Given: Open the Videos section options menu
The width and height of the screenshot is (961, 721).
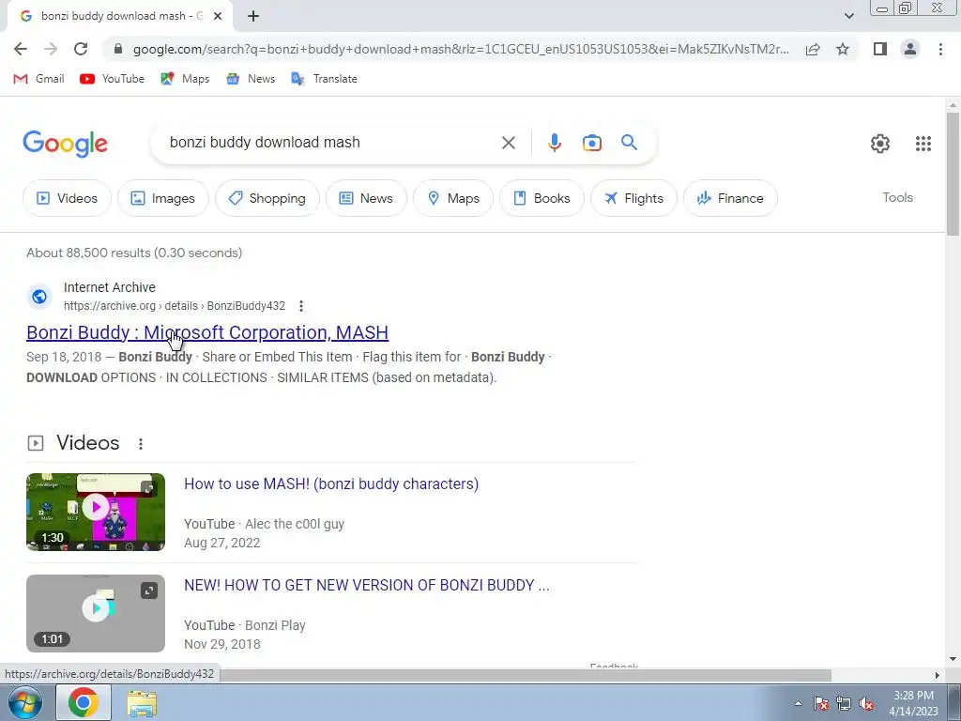Looking at the screenshot, I should (141, 444).
